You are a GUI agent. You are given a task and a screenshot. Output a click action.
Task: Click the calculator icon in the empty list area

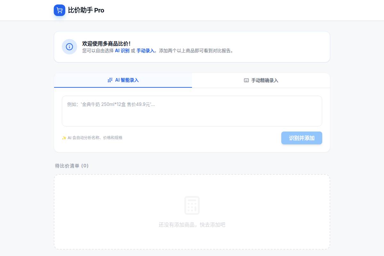point(192,205)
